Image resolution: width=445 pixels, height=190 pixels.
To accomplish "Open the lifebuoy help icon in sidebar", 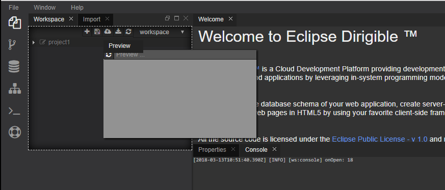I will [15, 132].
